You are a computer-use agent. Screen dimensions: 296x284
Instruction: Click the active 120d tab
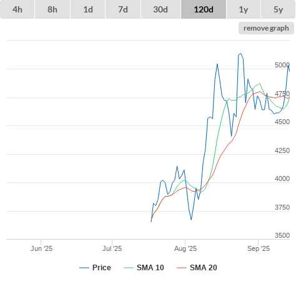pos(204,9)
